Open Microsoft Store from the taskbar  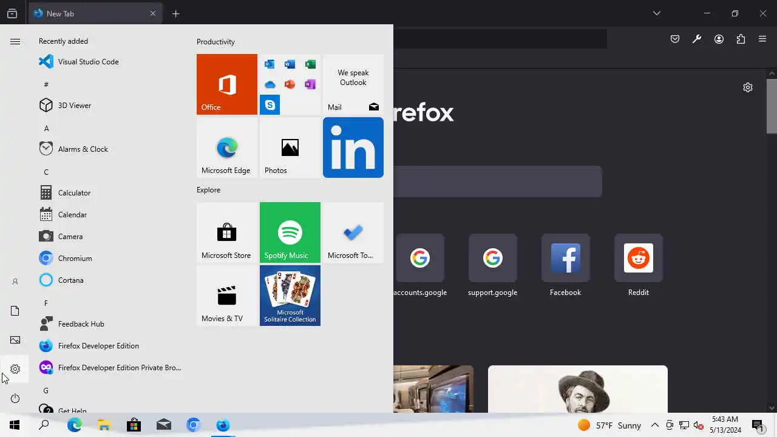click(x=134, y=425)
